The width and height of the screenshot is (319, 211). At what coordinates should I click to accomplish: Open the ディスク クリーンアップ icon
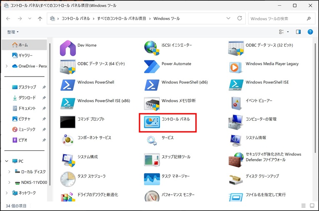tap(236, 179)
